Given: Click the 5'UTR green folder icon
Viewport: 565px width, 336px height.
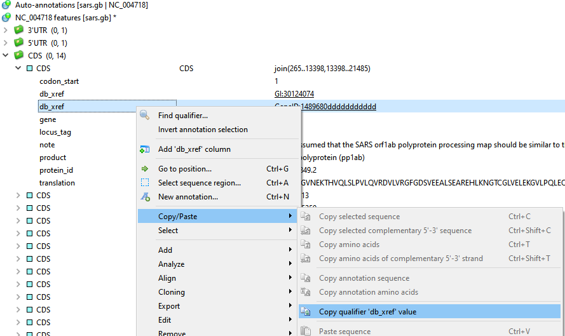Looking at the screenshot, I should coord(18,43).
